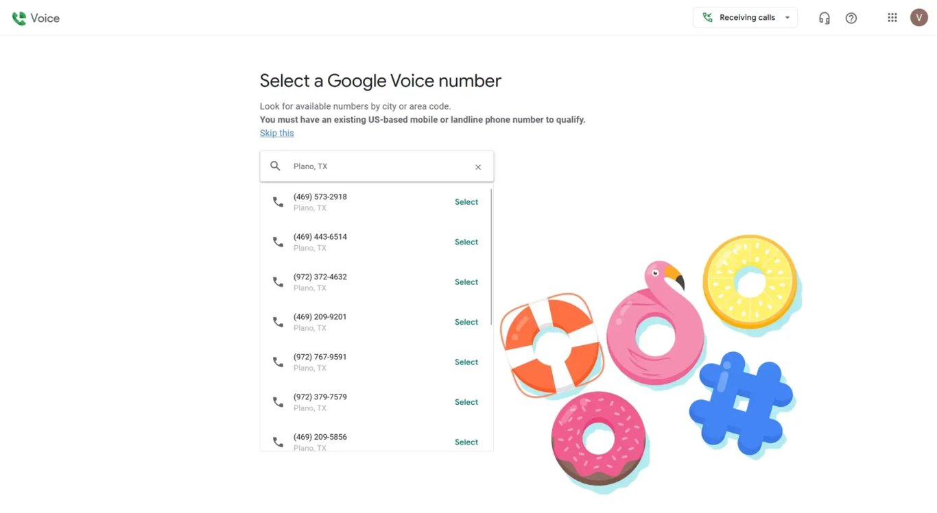Select number (972) 767-9591
937x513 pixels.
466,362
